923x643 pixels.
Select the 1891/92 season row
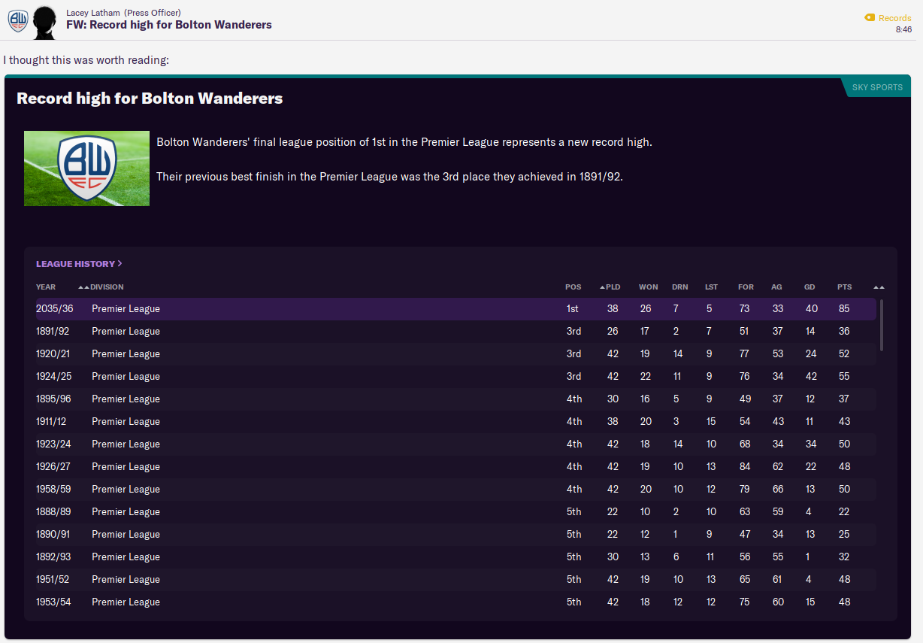click(451, 332)
